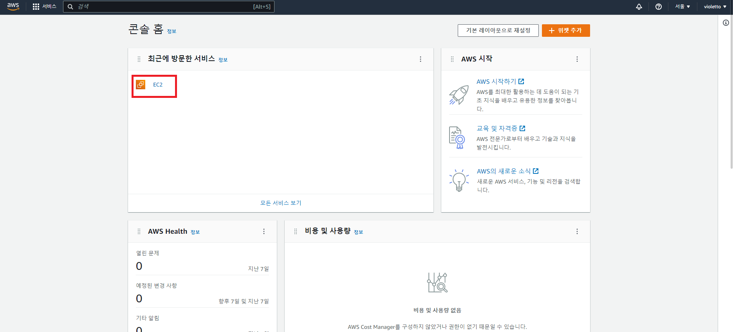The height and width of the screenshot is (332, 733).
Task: Open the help question mark icon
Action: 659,7
